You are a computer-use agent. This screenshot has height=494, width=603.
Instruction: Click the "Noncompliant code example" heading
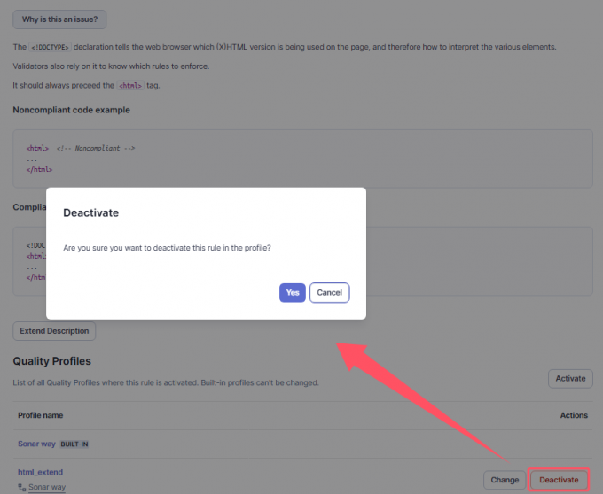pyautogui.click(x=71, y=110)
